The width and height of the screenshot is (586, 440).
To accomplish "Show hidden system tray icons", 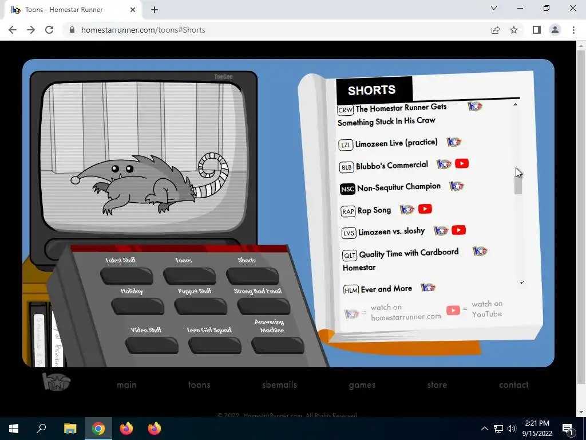I will pyautogui.click(x=484, y=429).
